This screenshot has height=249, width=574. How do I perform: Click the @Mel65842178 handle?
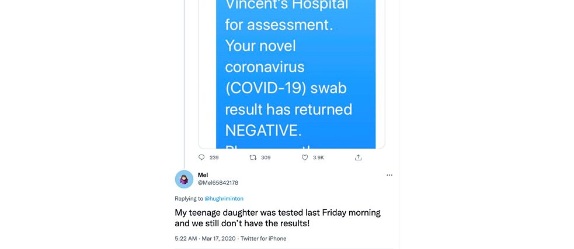tap(218, 183)
